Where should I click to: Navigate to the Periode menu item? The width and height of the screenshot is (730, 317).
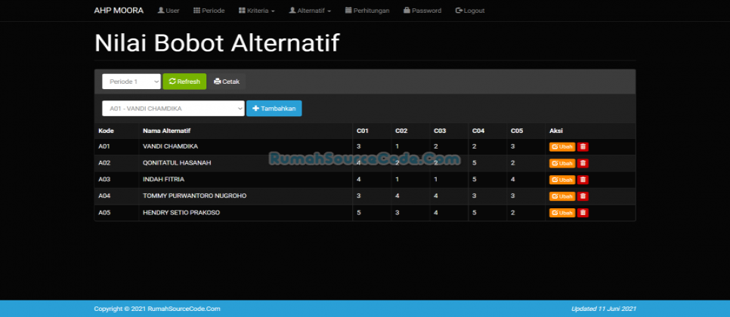pos(208,11)
